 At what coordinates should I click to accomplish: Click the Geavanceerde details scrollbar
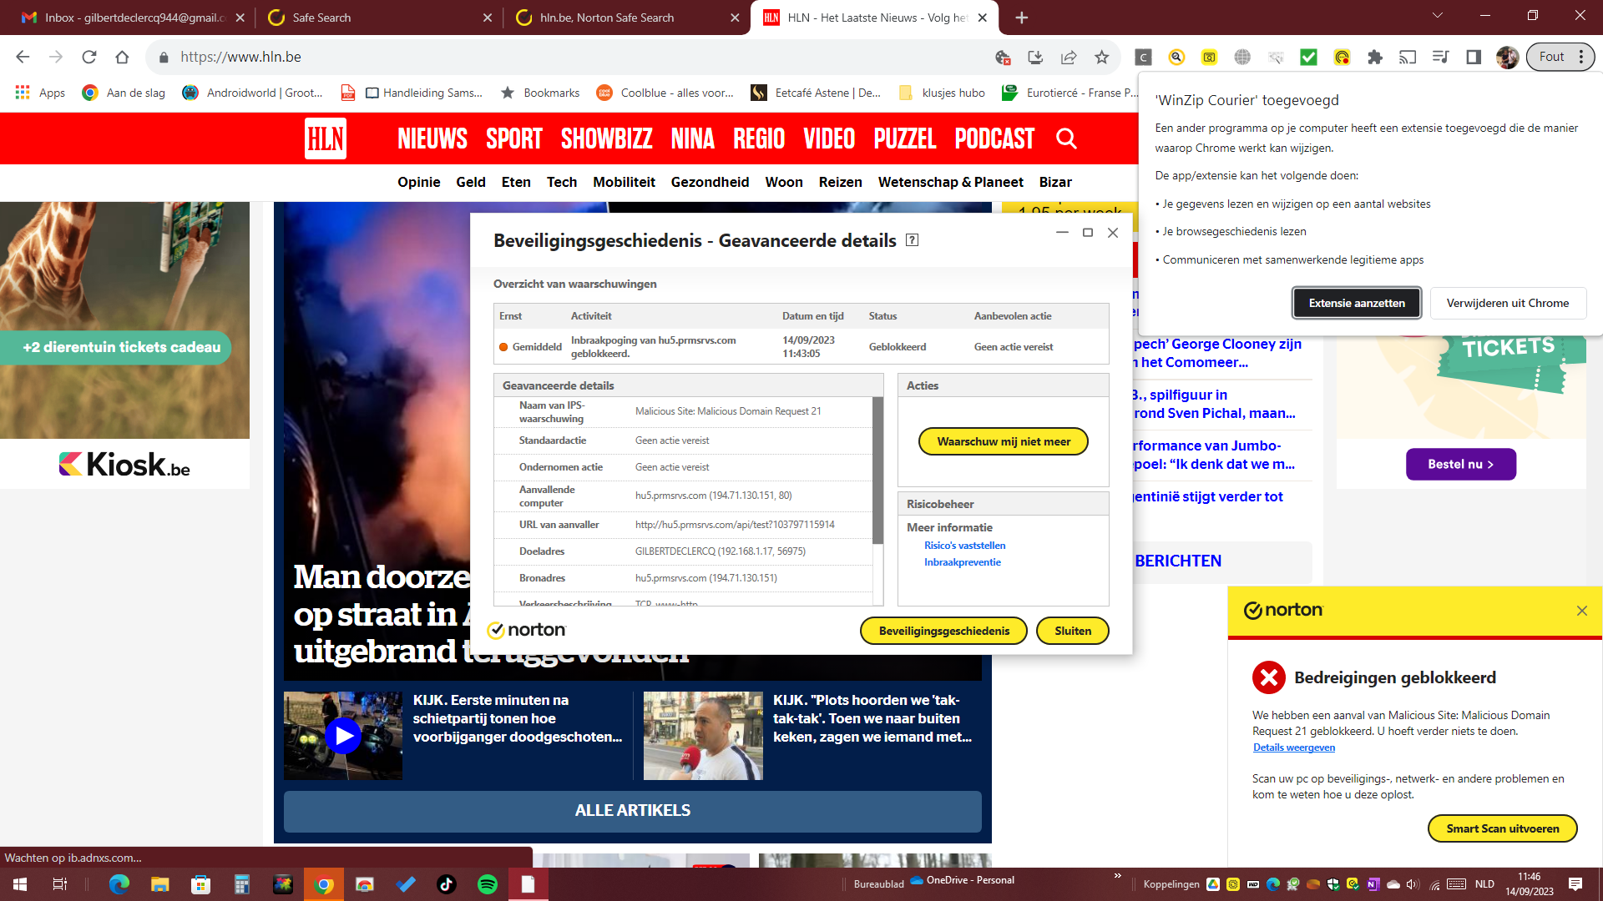(877, 471)
